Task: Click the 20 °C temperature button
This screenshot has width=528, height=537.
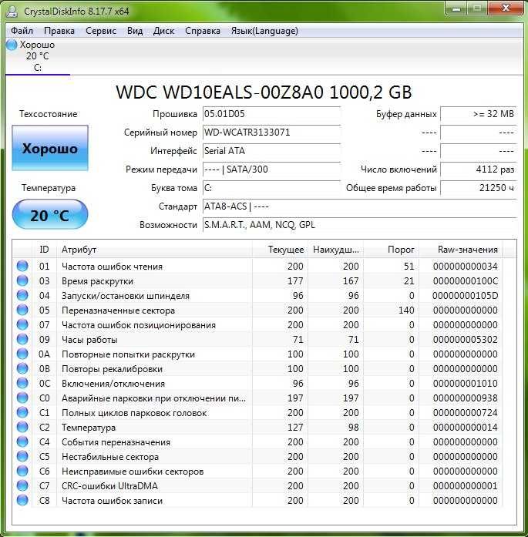Action: (50, 215)
